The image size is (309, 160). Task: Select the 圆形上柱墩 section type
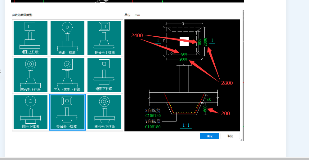click(x=67, y=38)
